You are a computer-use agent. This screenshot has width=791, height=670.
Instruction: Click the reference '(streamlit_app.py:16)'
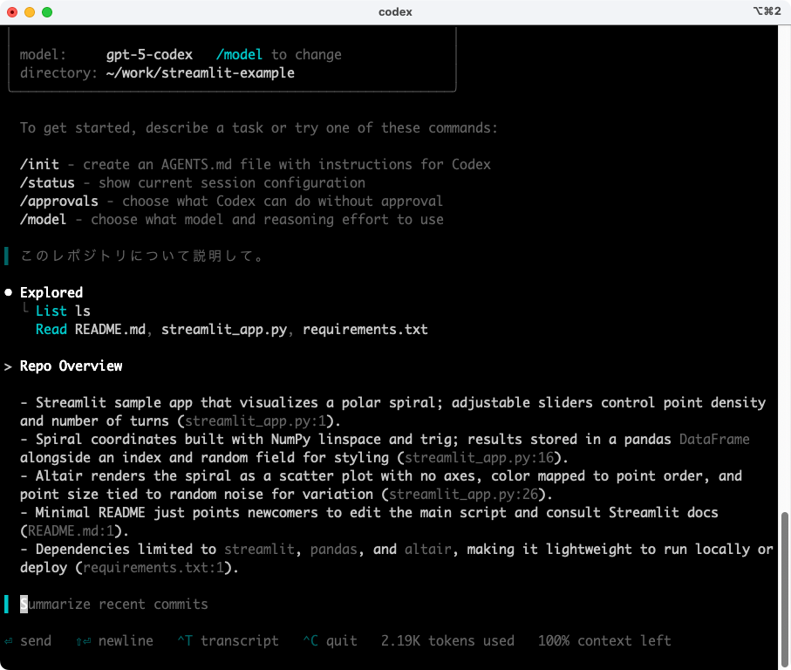[480, 458]
